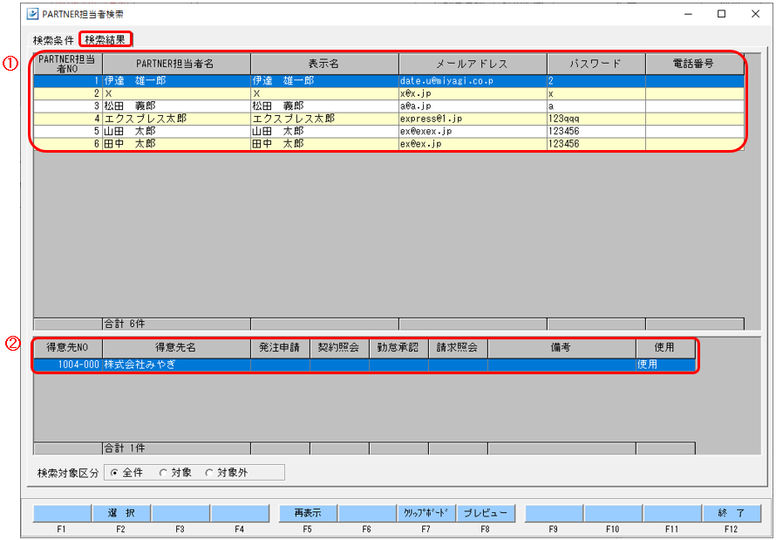Select the 全件 radio option

coord(126,473)
